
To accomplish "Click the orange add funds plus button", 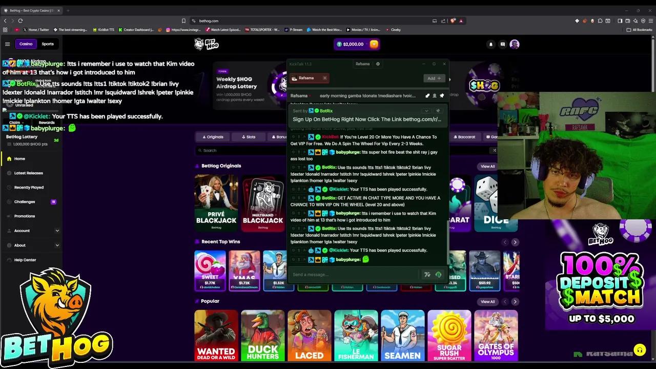I will tap(374, 44).
